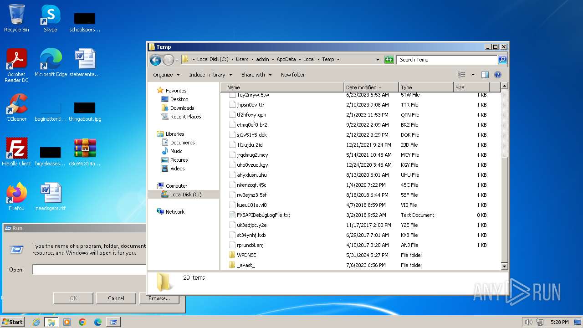The width and height of the screenshot is (583, 328).
Task: Click the refresh button beside address bar
Action: pos(389,60)
